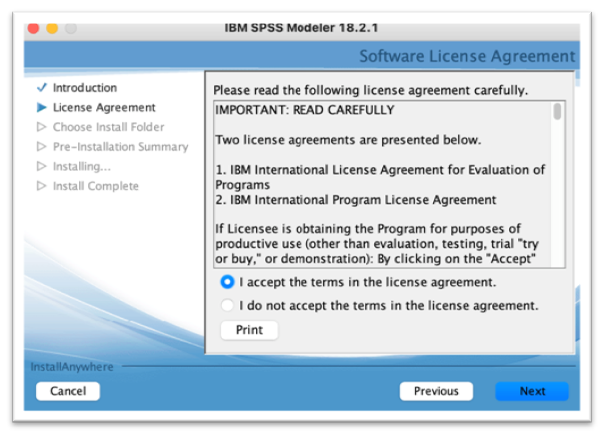Click the triangle icon beside Install Complete
Screen dimensions: 601x438
41,186
